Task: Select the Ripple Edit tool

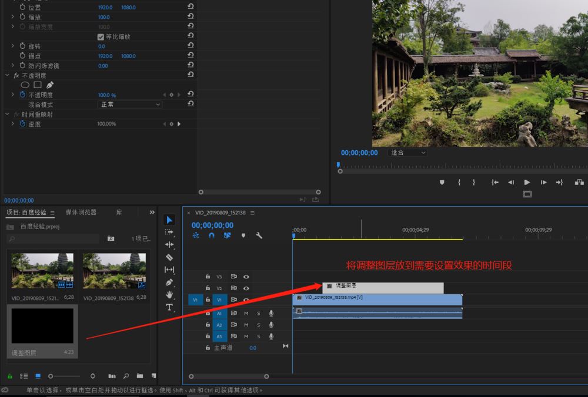Action: (169, 244)
